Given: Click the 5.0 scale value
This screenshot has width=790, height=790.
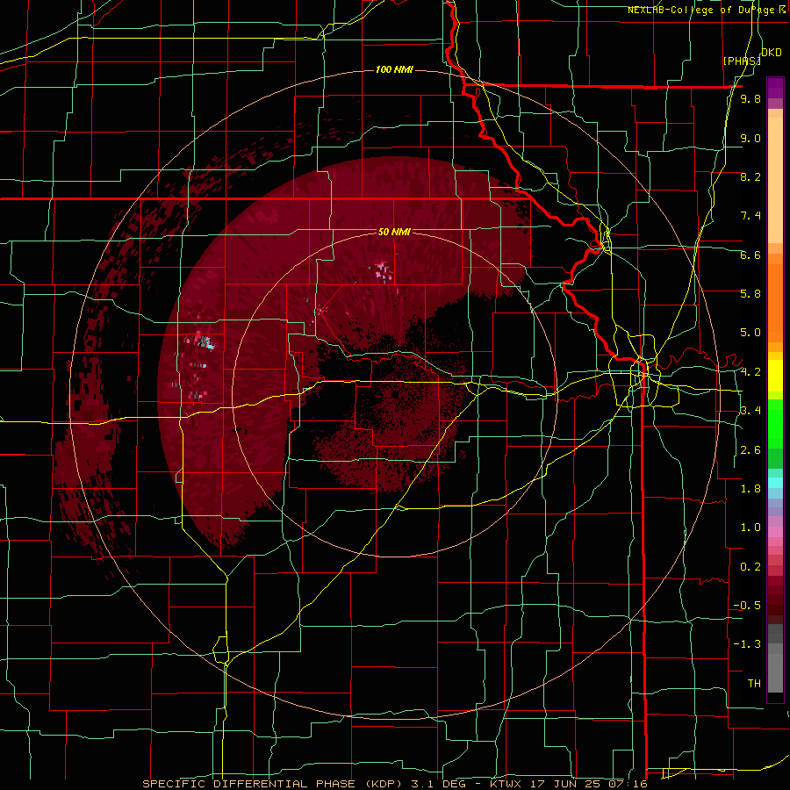Looking at the screenshot, I should click(750, 333).
